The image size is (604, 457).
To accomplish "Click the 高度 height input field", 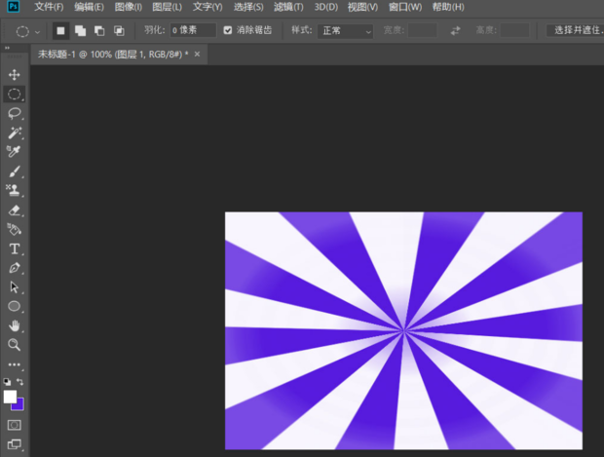I will 514,30.
